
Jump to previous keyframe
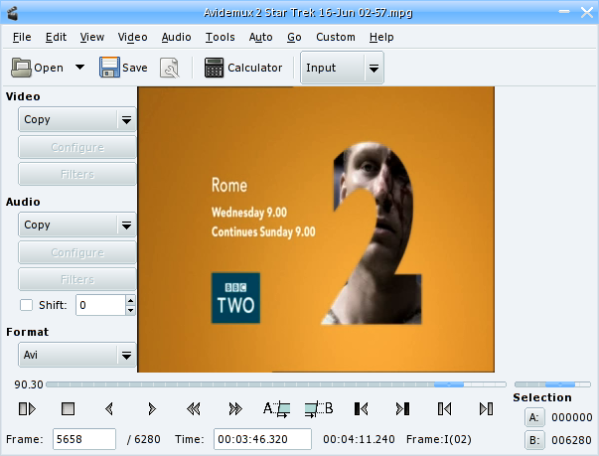pyautogui.click(x=194, y=409)
